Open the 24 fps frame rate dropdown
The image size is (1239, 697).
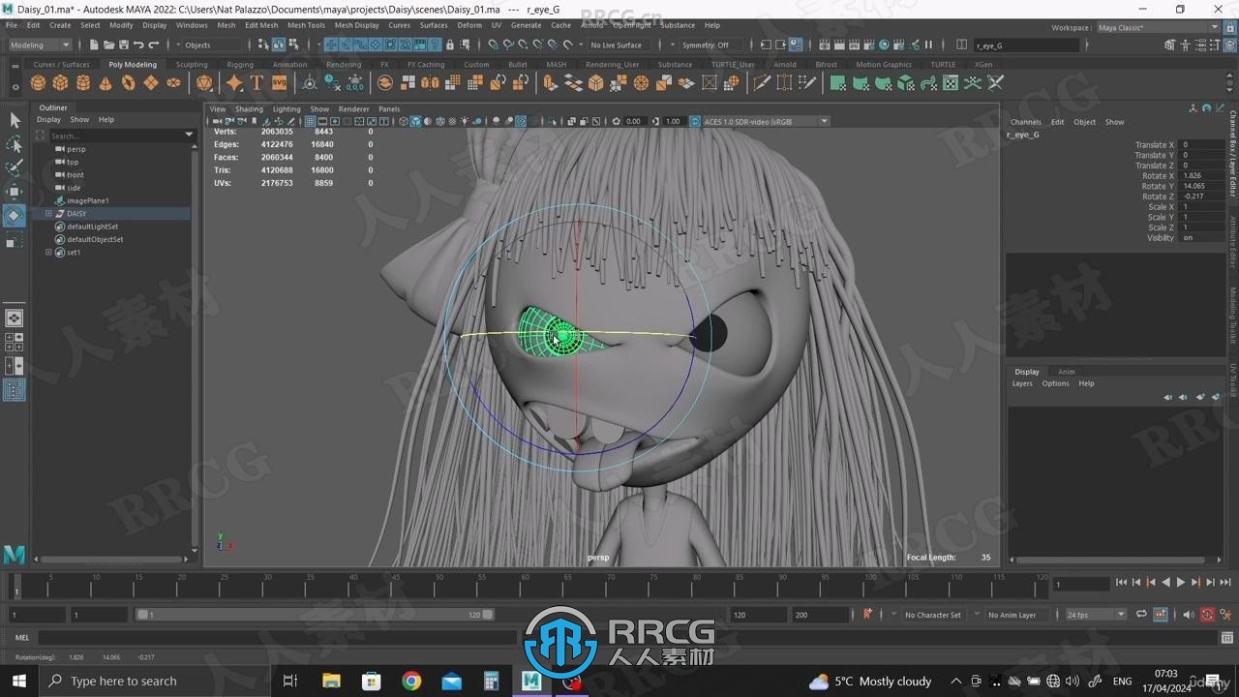(x=1096, y=615)
